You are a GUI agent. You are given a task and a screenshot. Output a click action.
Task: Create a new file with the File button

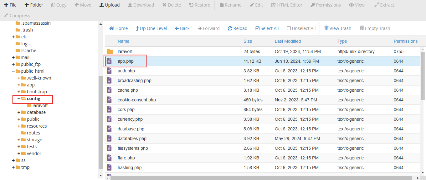click(6, 5)
